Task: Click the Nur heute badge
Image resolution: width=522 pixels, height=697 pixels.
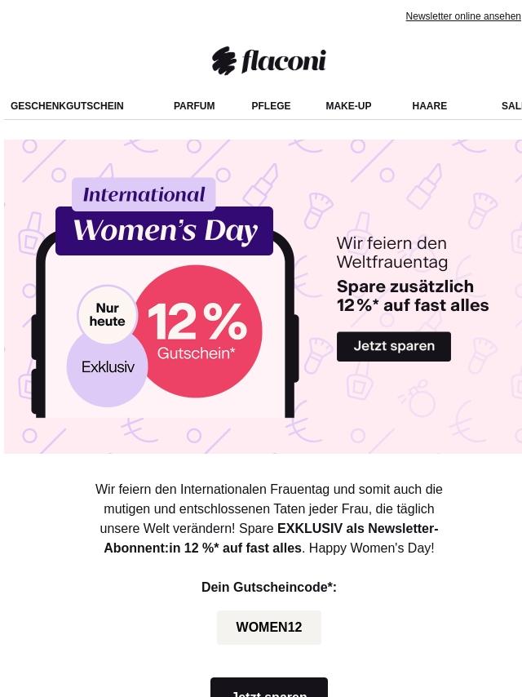Action: click(x=107, y=315)
